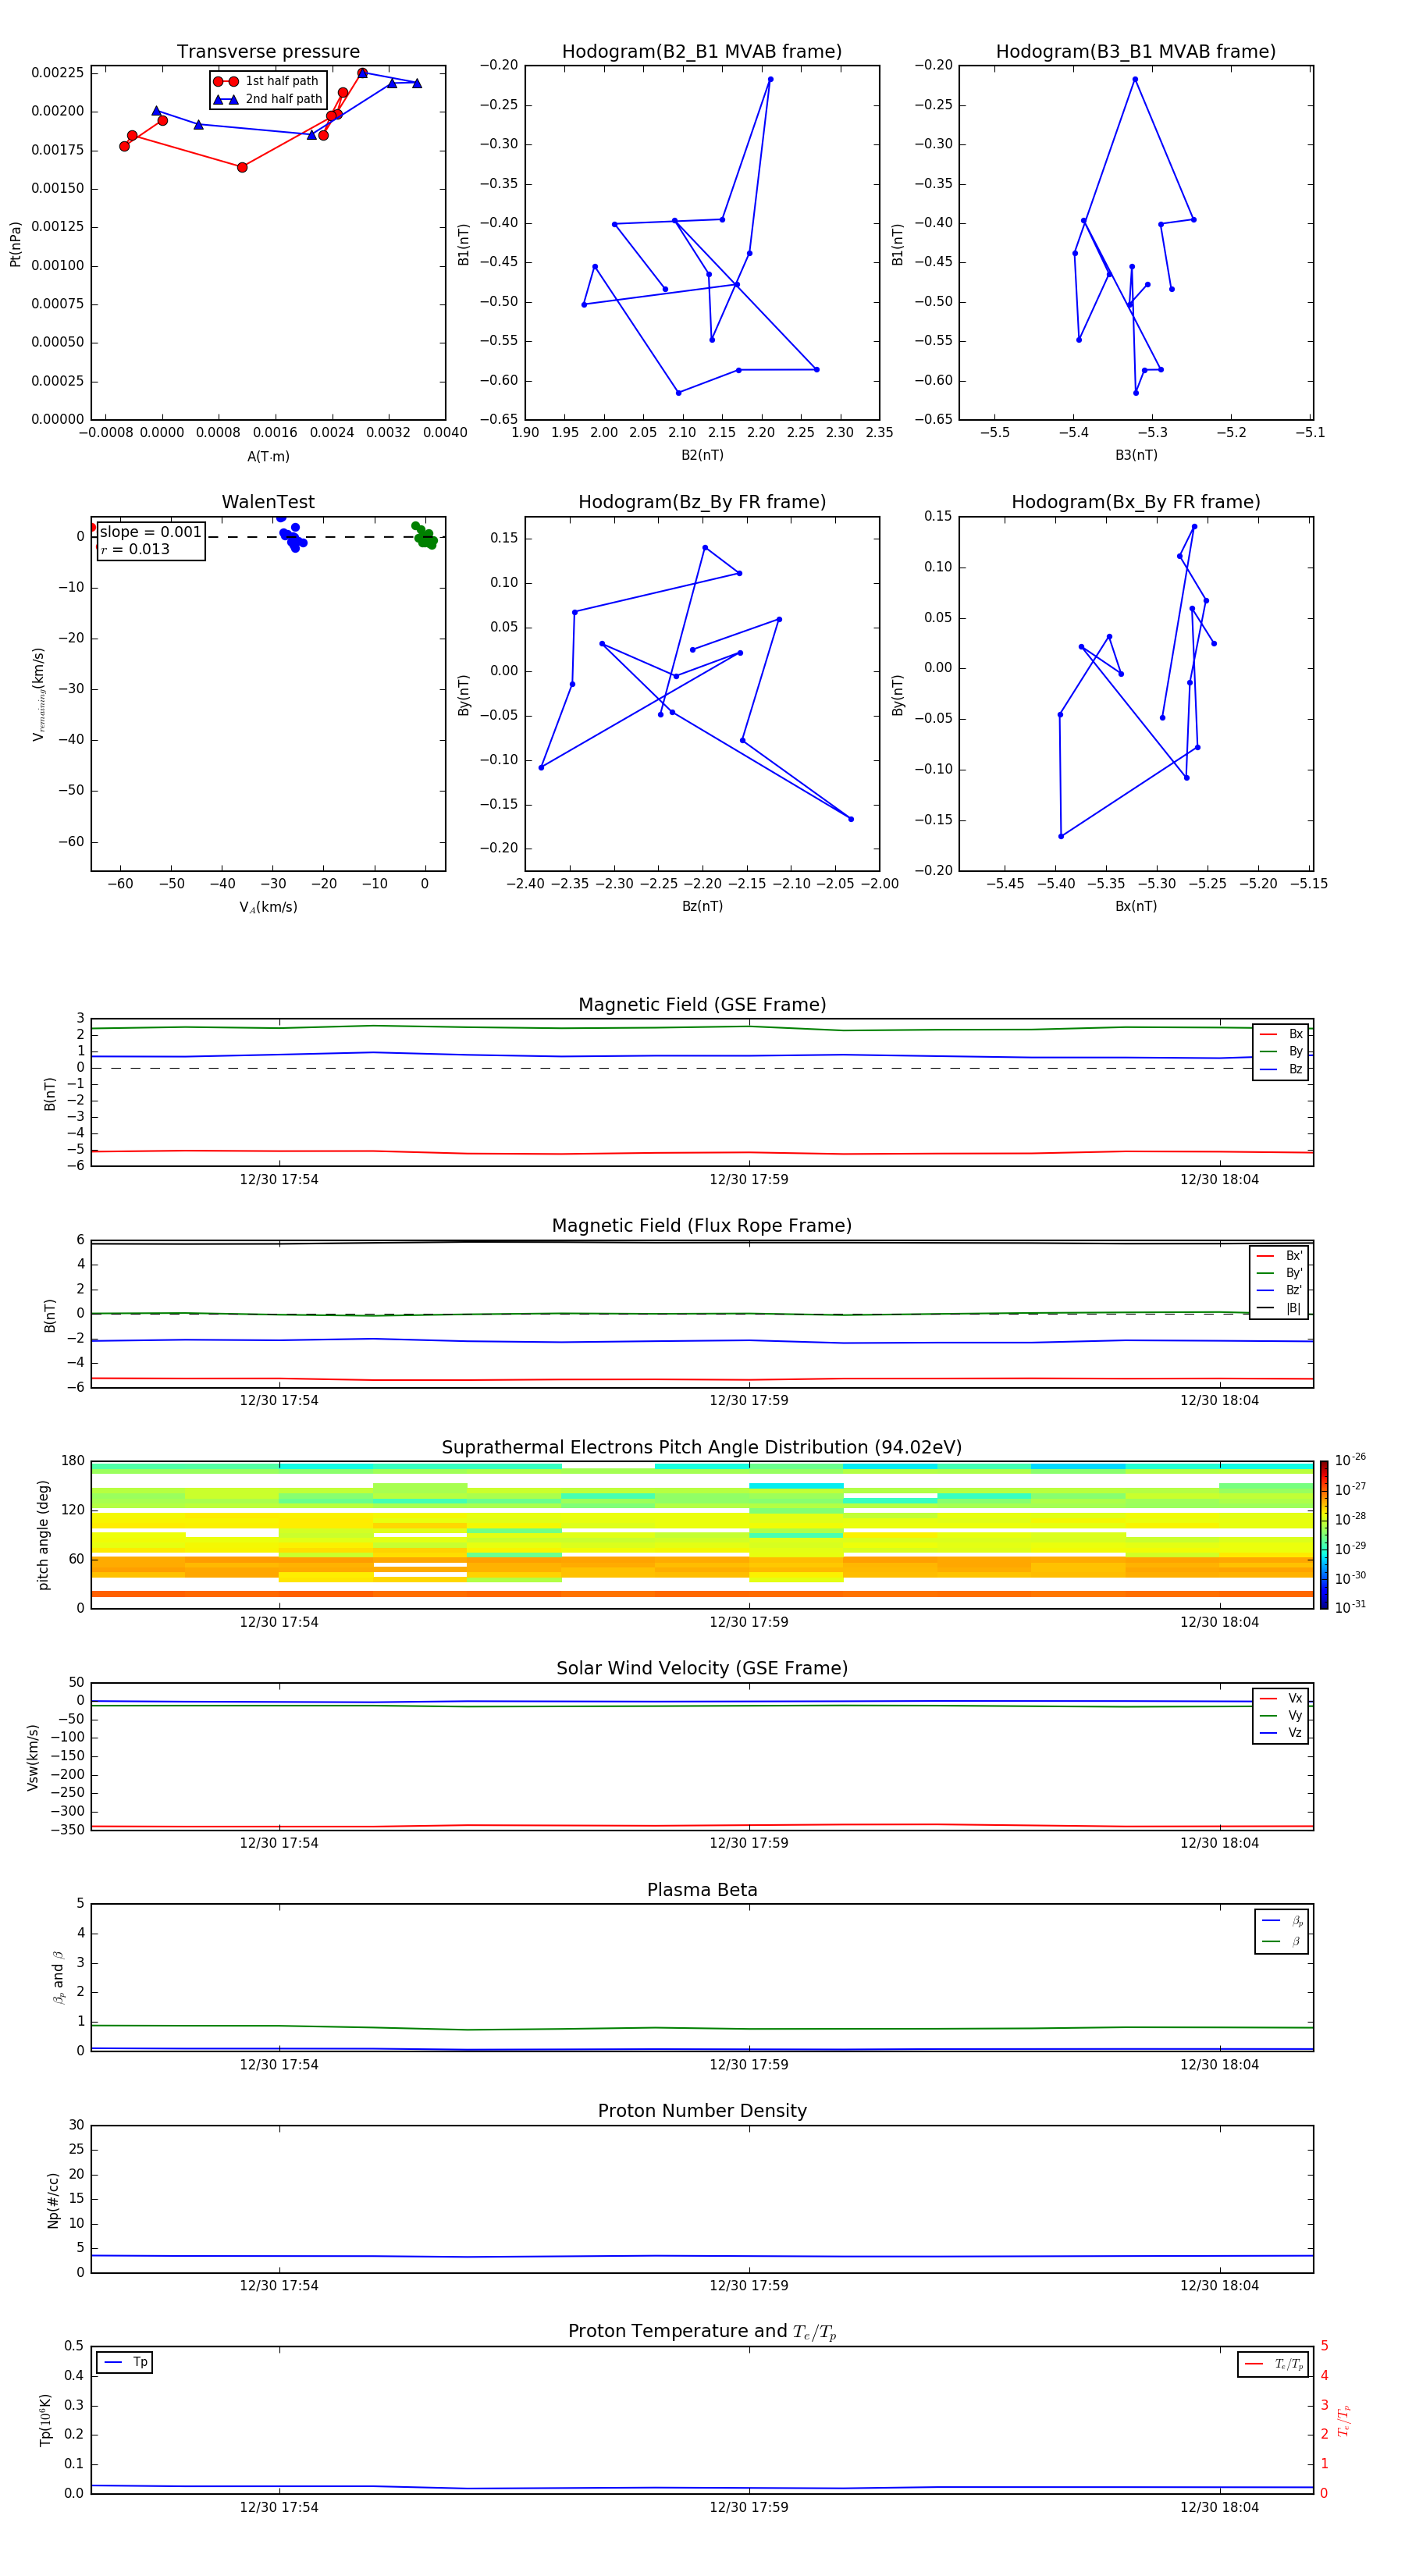Click the 'pitch angle (deg)' axis label
This screenshot has width=1405, height=2576.
click(x=43, y=1535)
